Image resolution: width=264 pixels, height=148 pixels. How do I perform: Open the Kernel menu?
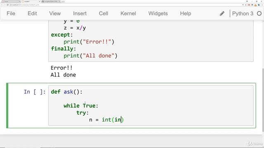click(128, 14)
